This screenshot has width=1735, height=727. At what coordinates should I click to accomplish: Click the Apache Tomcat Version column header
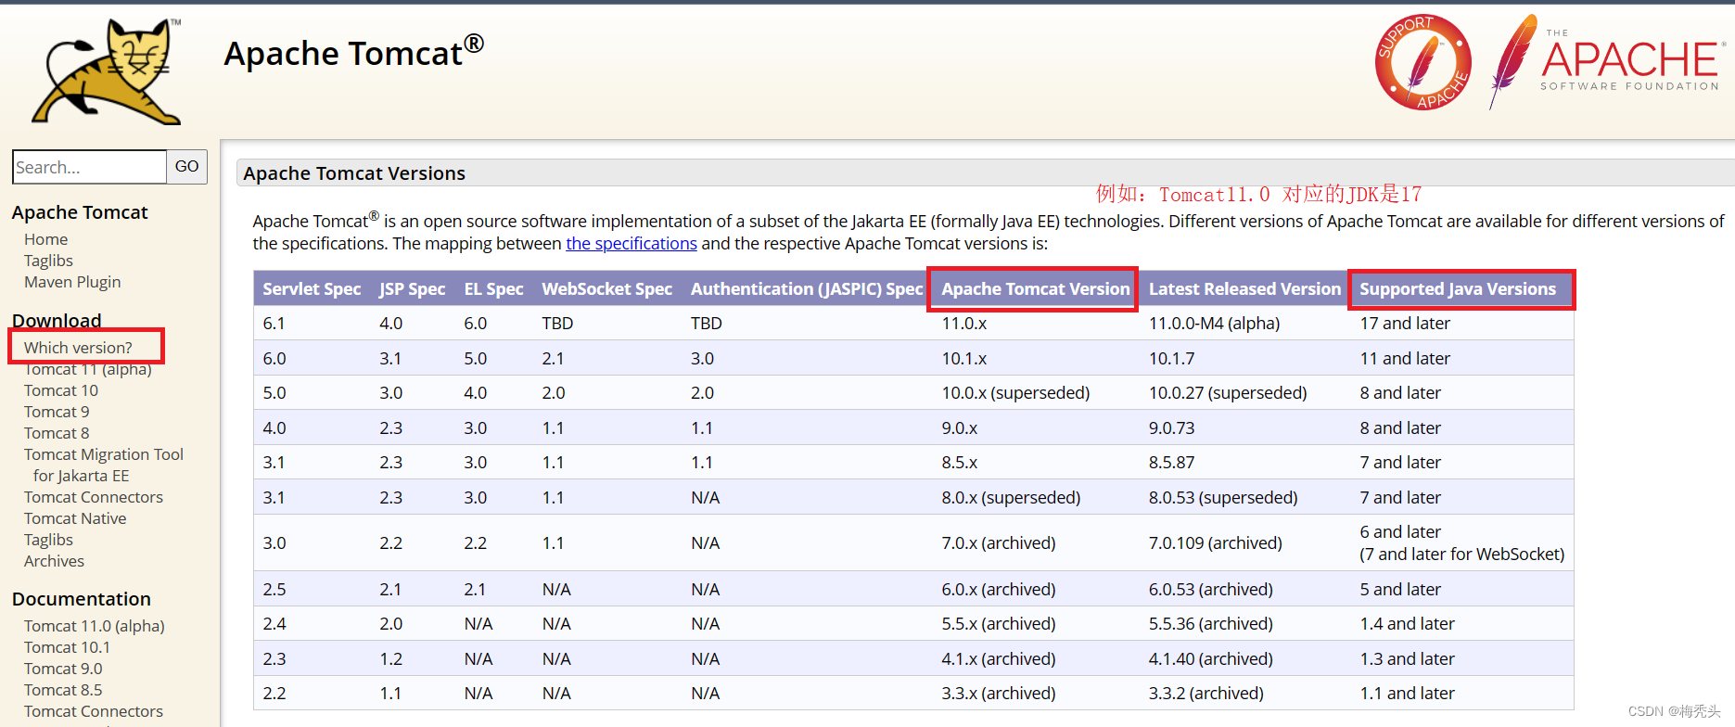pyautogui.click(x=1036, y=289)
